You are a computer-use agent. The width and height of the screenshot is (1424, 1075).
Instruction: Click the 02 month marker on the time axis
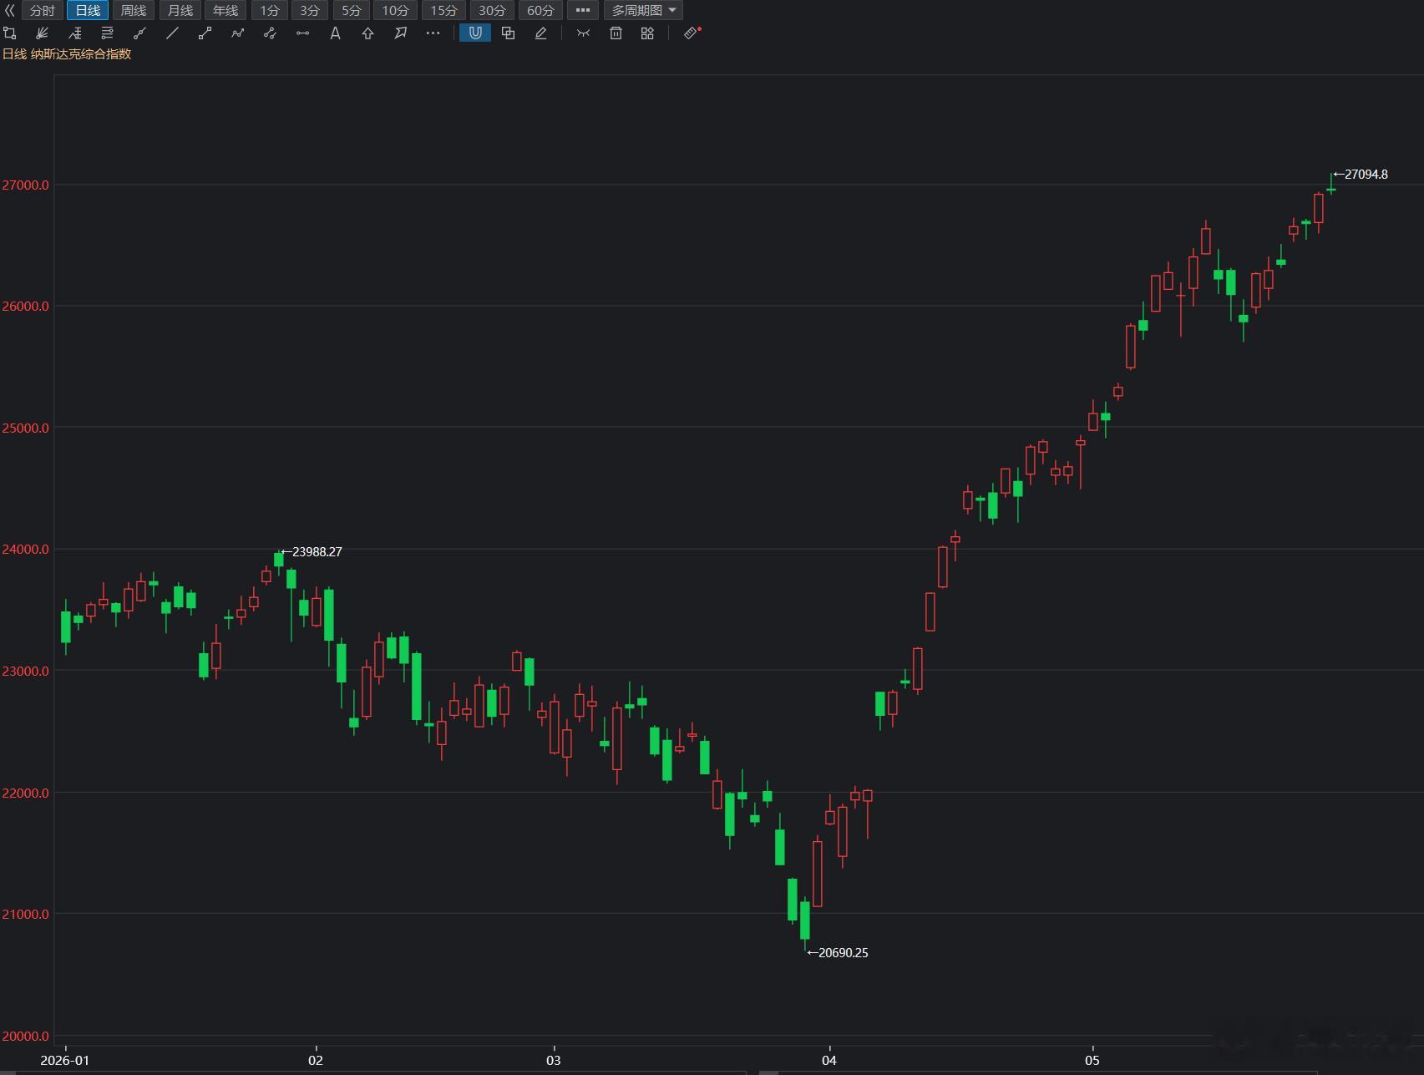pos(316,1061)
